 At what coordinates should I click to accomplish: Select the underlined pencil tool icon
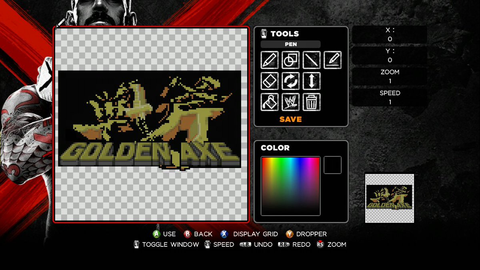pos(332,60)
